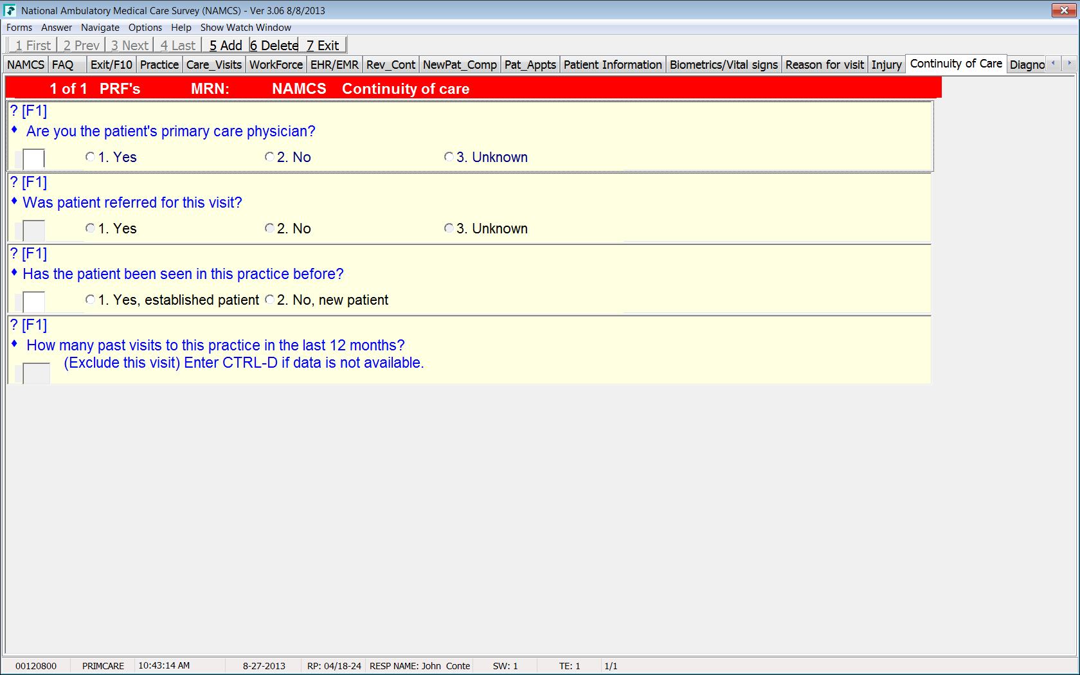Open the Navigate menu

[x=100, y=28]
